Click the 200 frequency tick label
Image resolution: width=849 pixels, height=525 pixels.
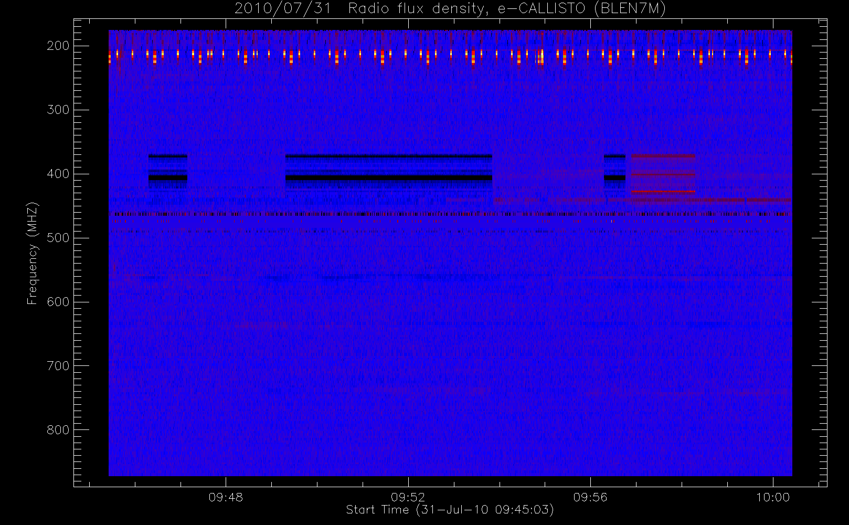click(x=58, y=46)
